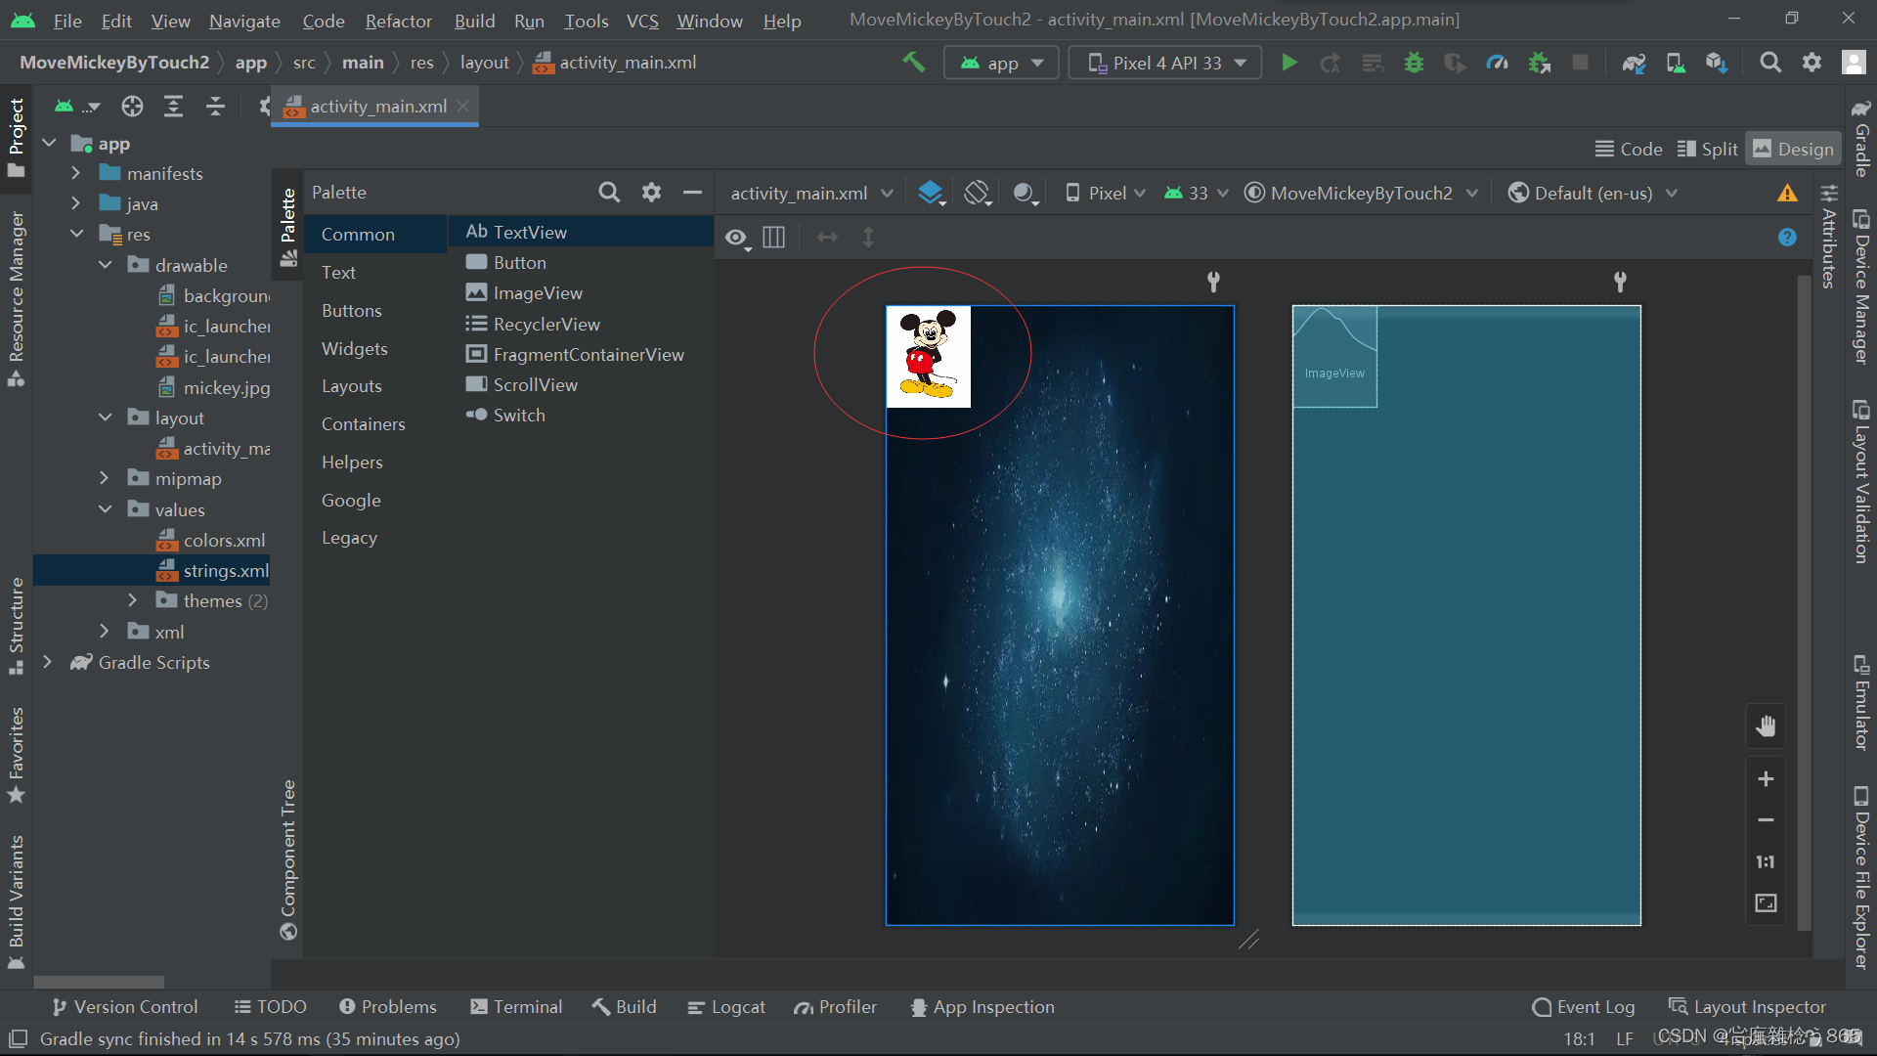Click the night mode icon in design toolbar
Image resolution: width=1877 pixels, height=1056 pixels.
pos(1025,193)
